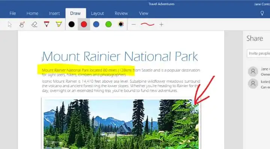Decrease pen thickness with minus button

coord(133,24)
